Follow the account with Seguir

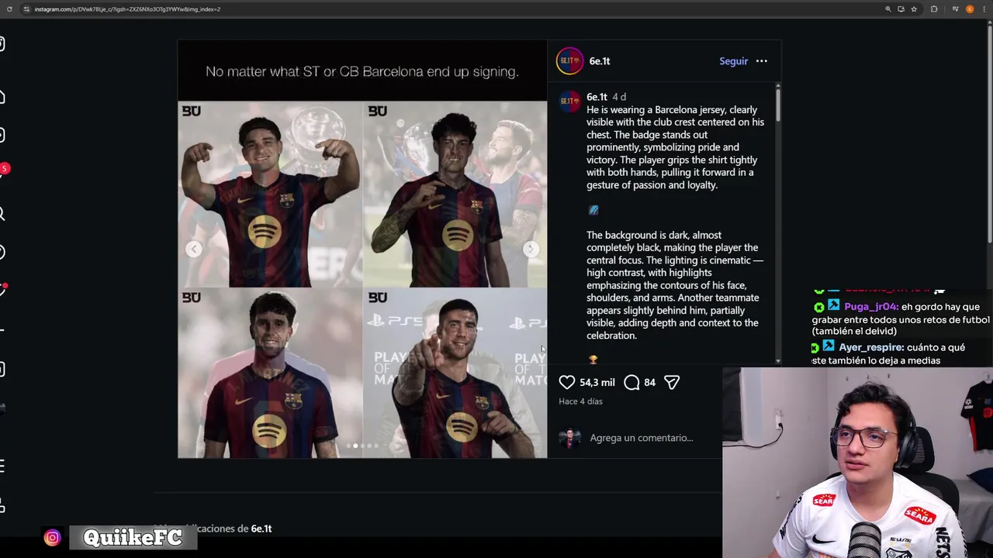733,61
